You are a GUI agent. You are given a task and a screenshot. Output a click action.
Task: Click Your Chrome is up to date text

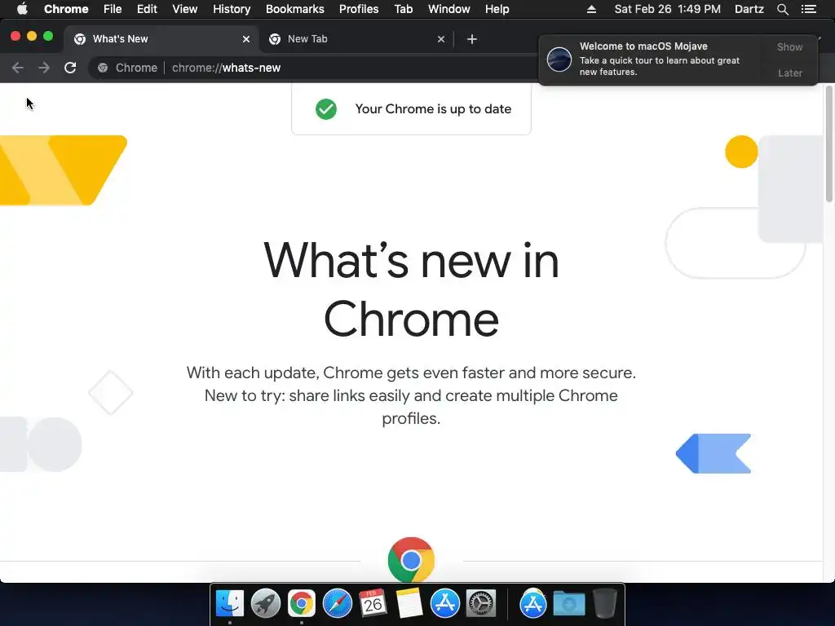(x=433, y=109)
